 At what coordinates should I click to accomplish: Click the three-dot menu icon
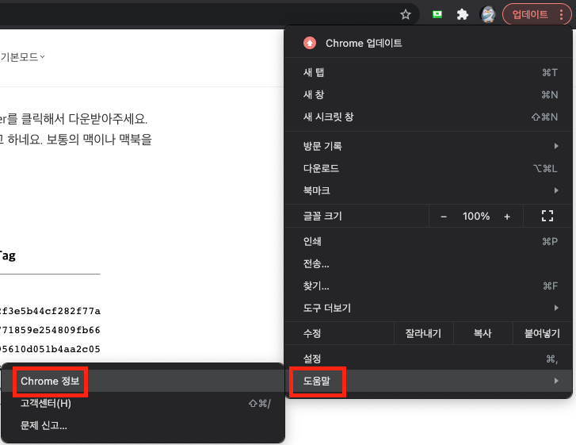click(x=561, y=15)
